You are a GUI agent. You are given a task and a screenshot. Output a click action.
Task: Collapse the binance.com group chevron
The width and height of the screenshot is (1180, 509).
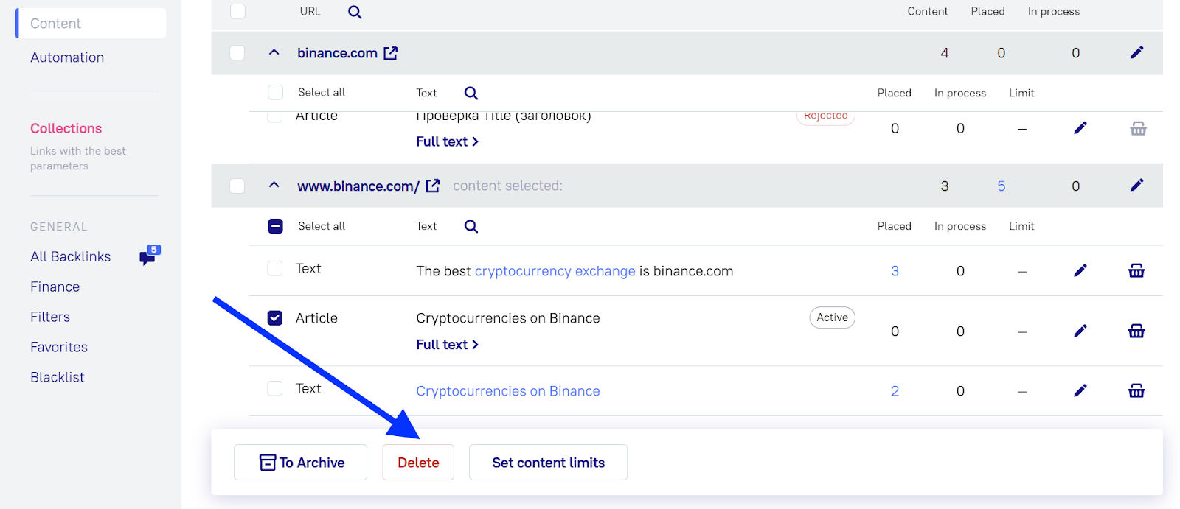click(274, 52)
